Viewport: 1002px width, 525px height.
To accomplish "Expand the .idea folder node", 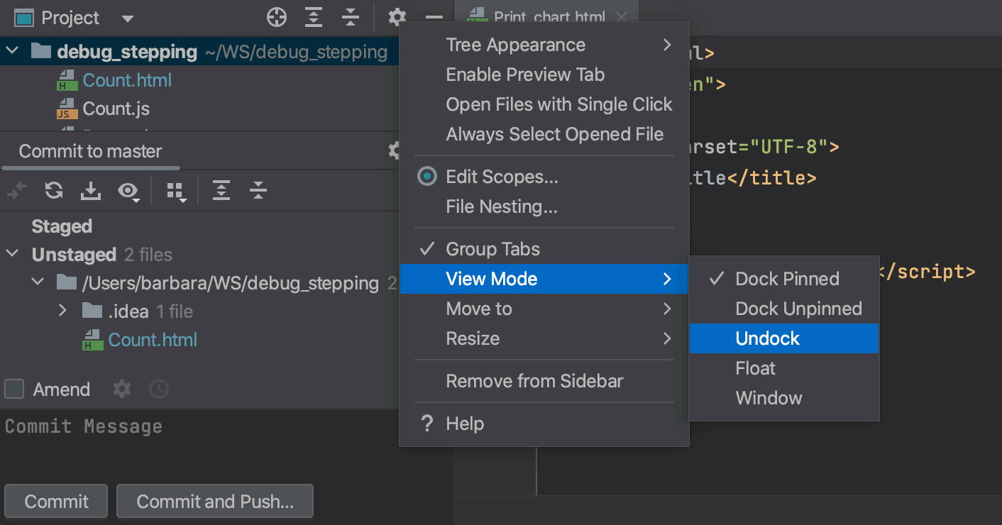I will coord(62,311).
